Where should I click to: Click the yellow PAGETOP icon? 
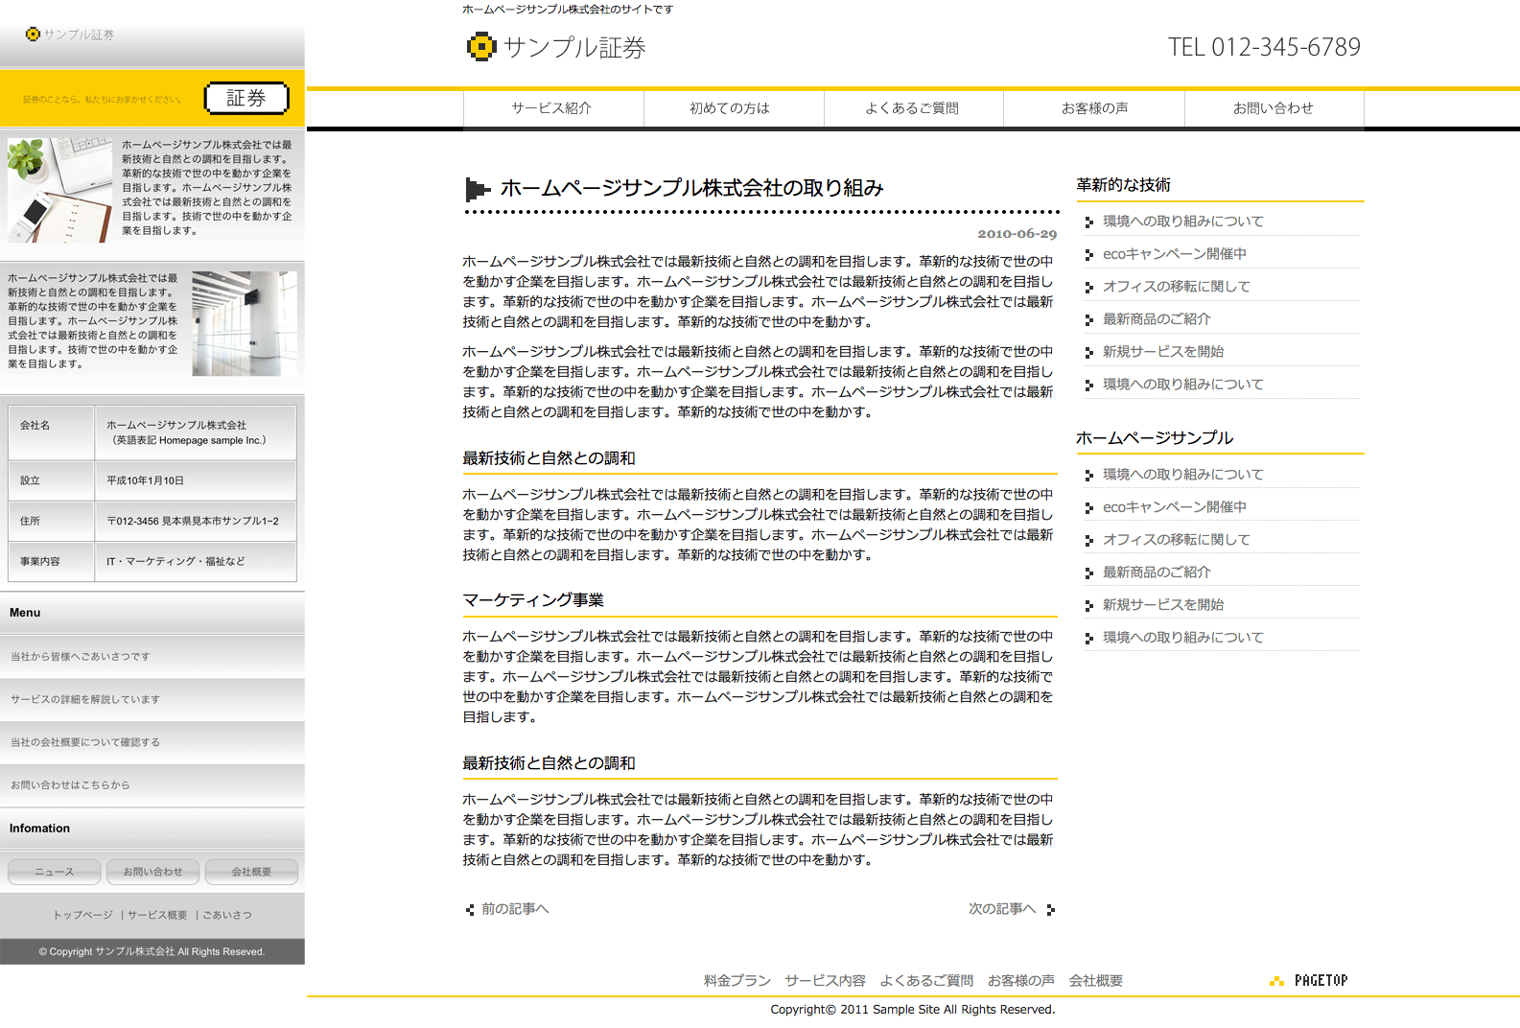click(1276, 981)
